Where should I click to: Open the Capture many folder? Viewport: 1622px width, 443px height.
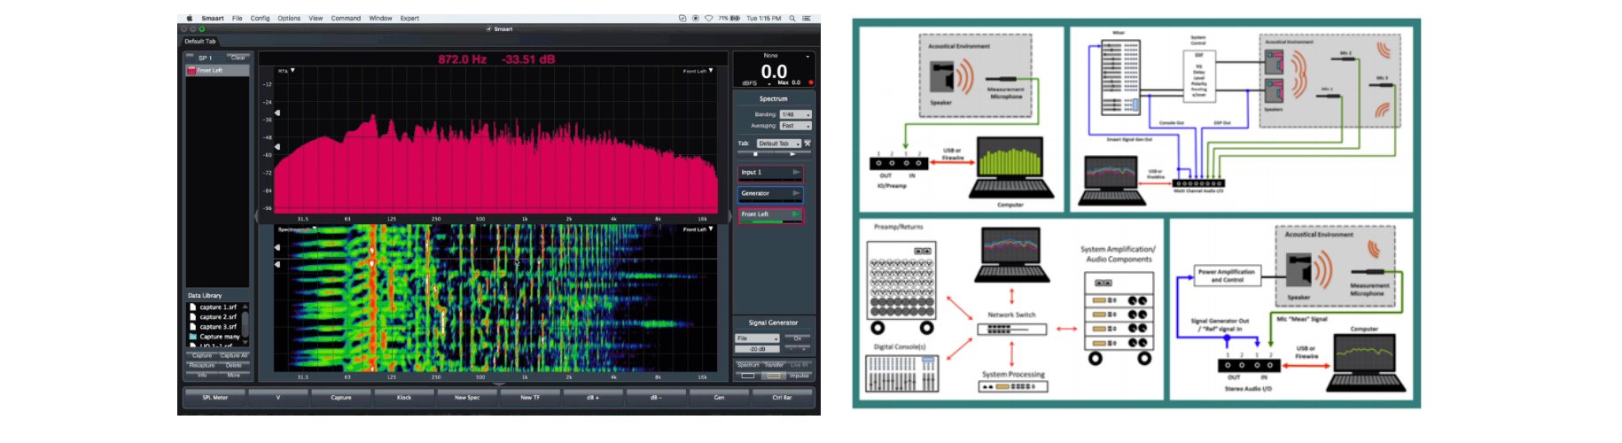220,337
